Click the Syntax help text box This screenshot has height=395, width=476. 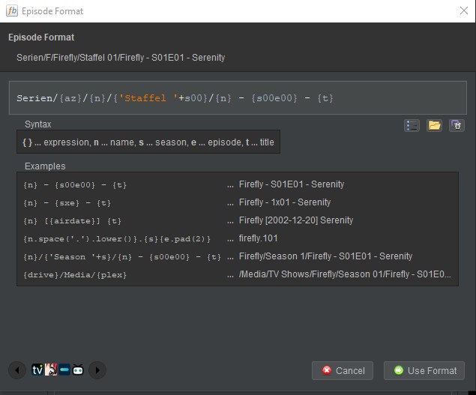(x=148, y=142)
